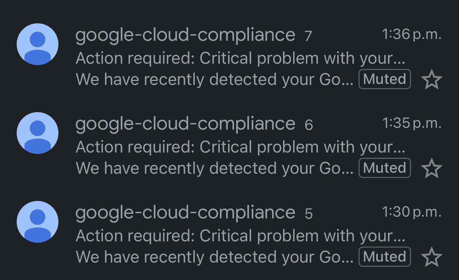Click the preview text of the 1:30 p.m. email
This screenshot has width=459, height=280.
tap(214, 257)
